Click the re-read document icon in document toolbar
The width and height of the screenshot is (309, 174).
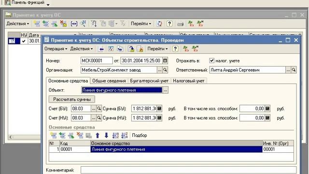click(x=111, y=49)
